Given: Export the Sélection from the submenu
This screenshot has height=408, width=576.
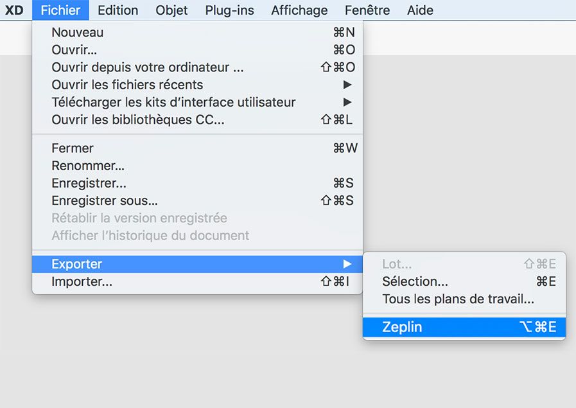Looking at the screenshot, I should [x=414, y=281].
